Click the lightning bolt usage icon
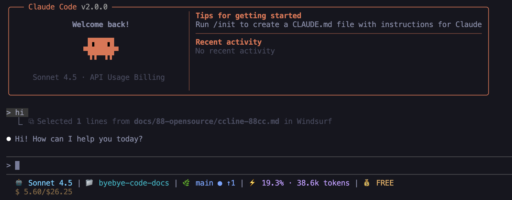512x200 pixels. (252, 183)
